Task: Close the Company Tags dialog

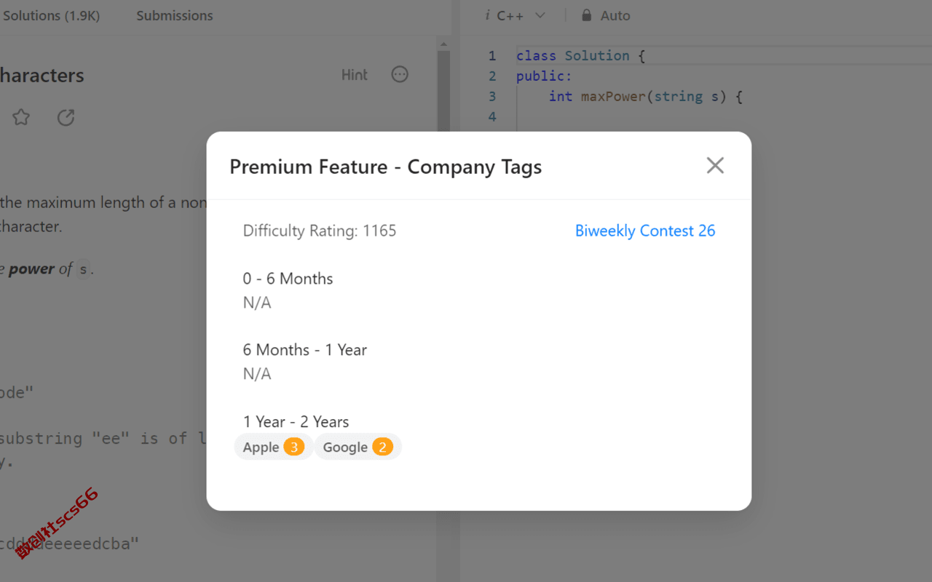Action: (x=715, y=166)
